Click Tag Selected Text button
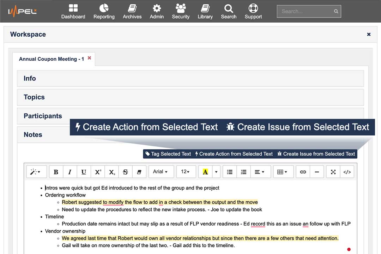 [x=168, y=154]
